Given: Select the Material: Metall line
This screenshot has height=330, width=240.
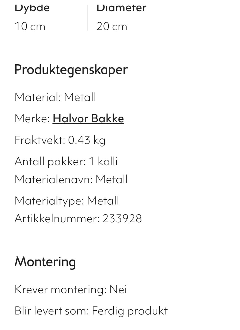Looking at the screenshot, I should 55,97.
